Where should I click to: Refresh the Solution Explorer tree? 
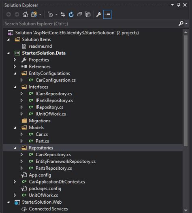pos(71,14)
